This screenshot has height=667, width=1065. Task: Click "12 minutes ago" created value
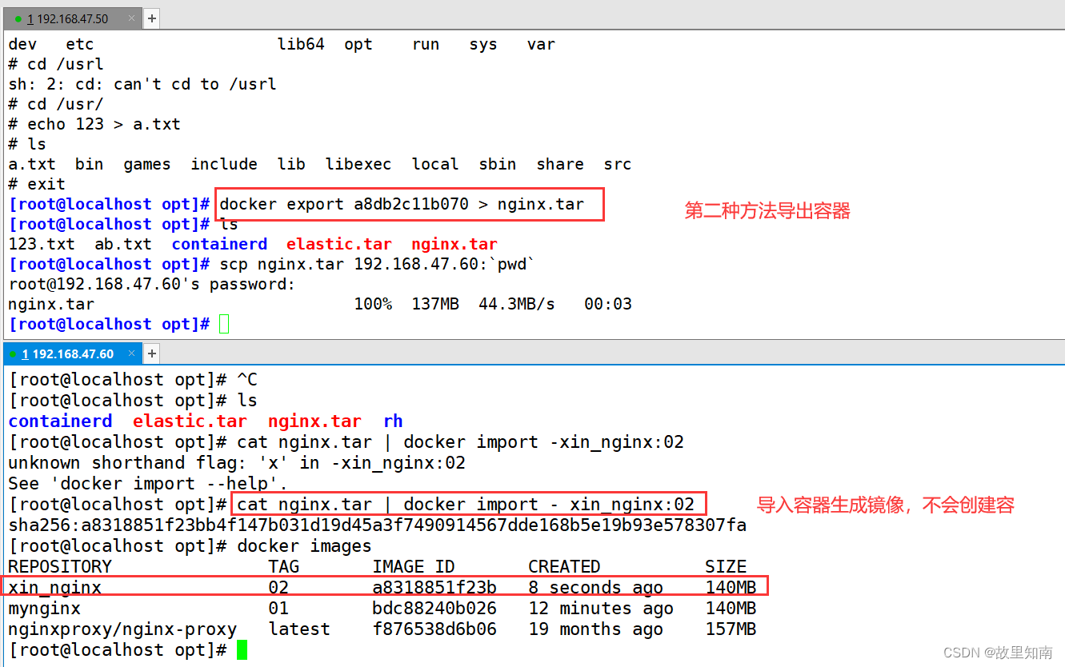(x=601, y=608)
